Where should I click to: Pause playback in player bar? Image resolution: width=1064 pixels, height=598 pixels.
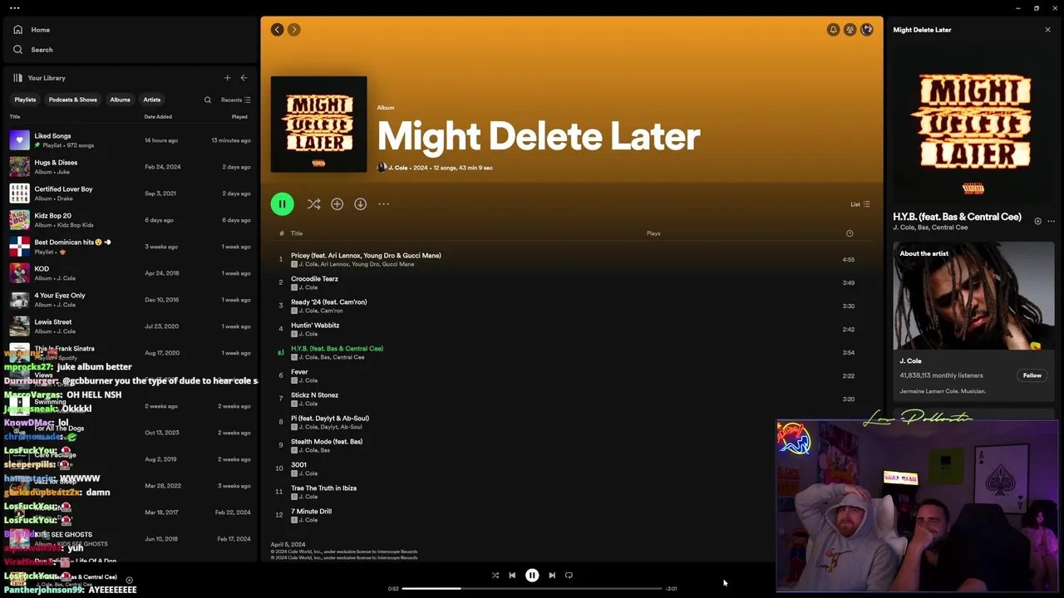532,575
